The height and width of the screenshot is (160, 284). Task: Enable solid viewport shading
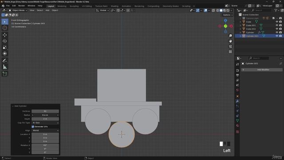click(221, 10)
